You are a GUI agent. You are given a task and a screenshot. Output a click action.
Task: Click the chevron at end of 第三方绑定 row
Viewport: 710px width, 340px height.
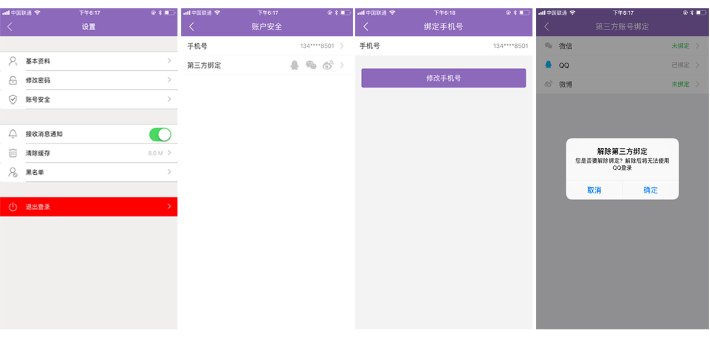(x=342, y=65)
